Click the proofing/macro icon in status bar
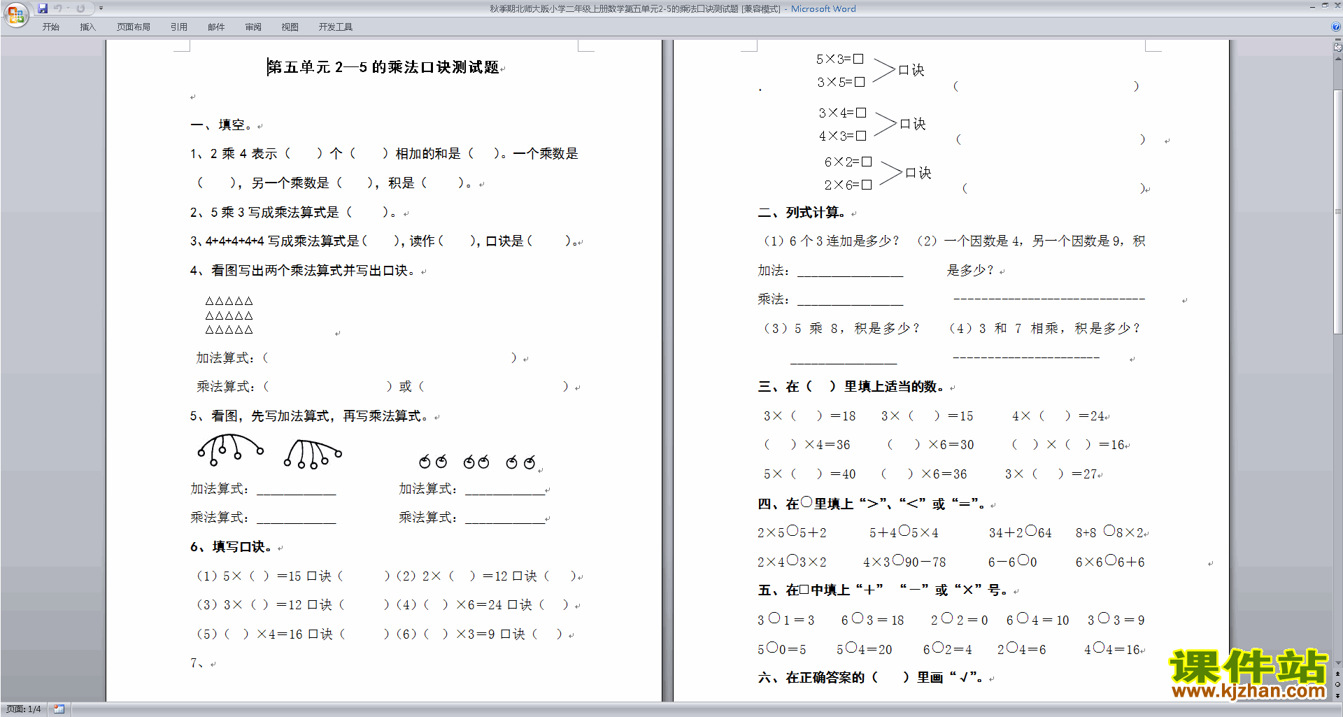The image size is (1343, 717). (59, 709)
